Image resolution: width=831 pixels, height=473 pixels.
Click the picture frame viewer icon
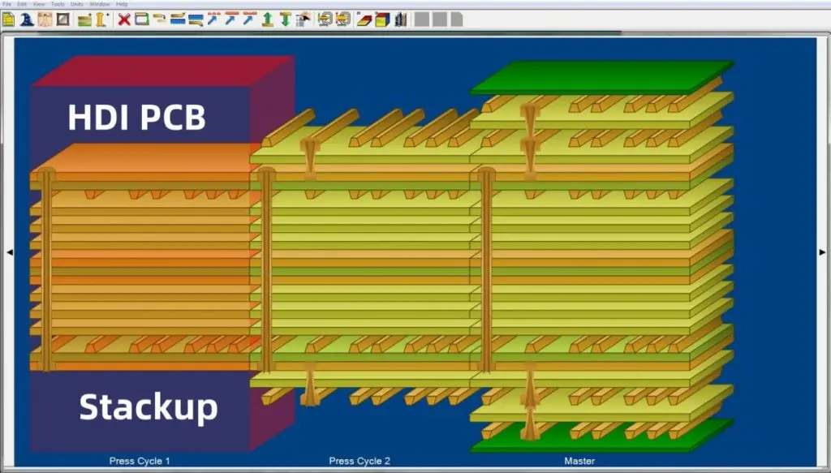coord(62,19)
